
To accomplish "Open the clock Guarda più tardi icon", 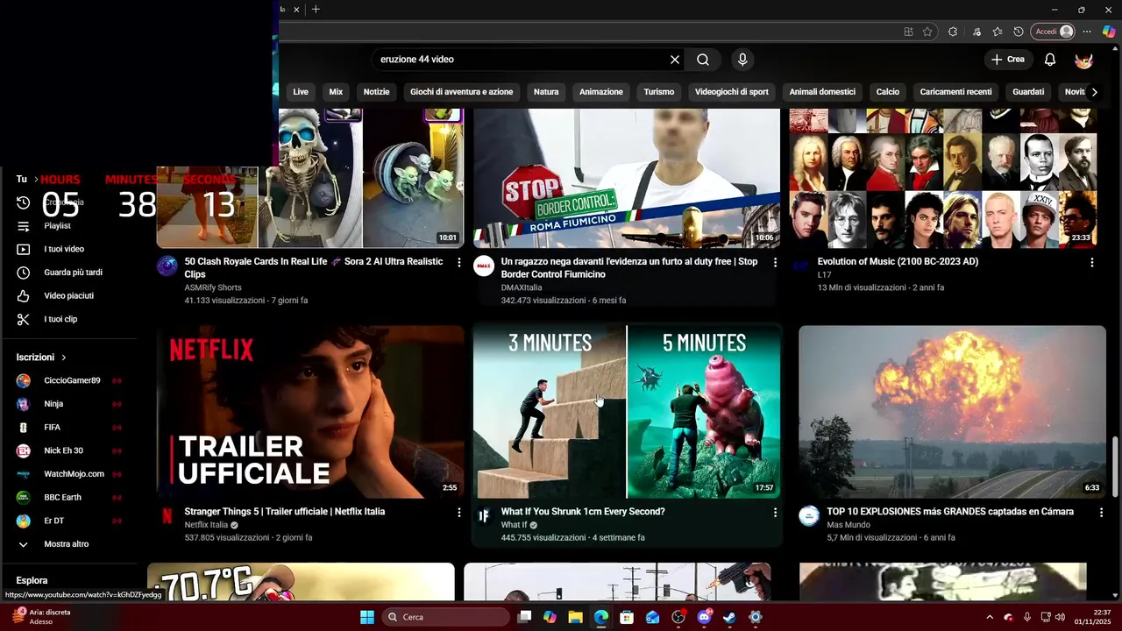I will 24,273.
